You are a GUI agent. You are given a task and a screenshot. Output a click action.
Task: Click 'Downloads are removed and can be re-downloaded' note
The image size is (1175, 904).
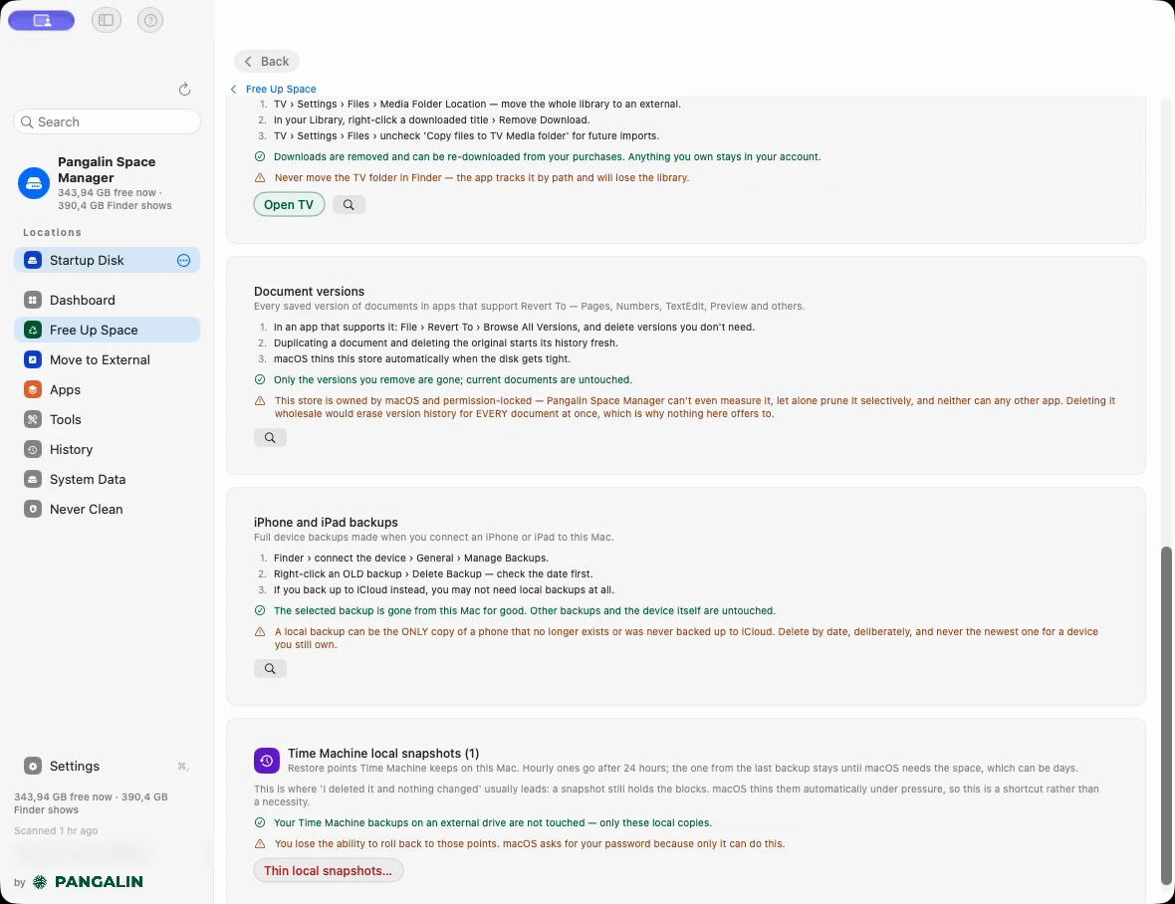(547, 157)
